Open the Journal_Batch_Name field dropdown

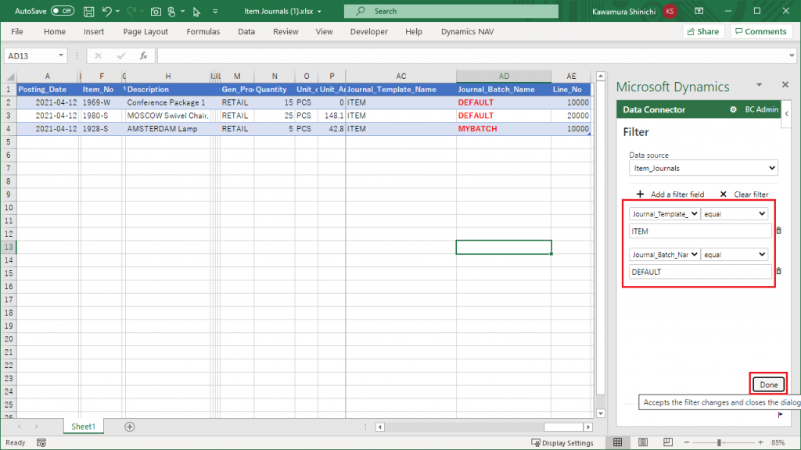(664, 255)
